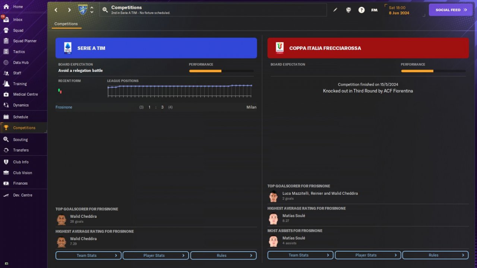Click the Frosinone club badge
Viewport: 477px width, 268px height.
(83, 10)
